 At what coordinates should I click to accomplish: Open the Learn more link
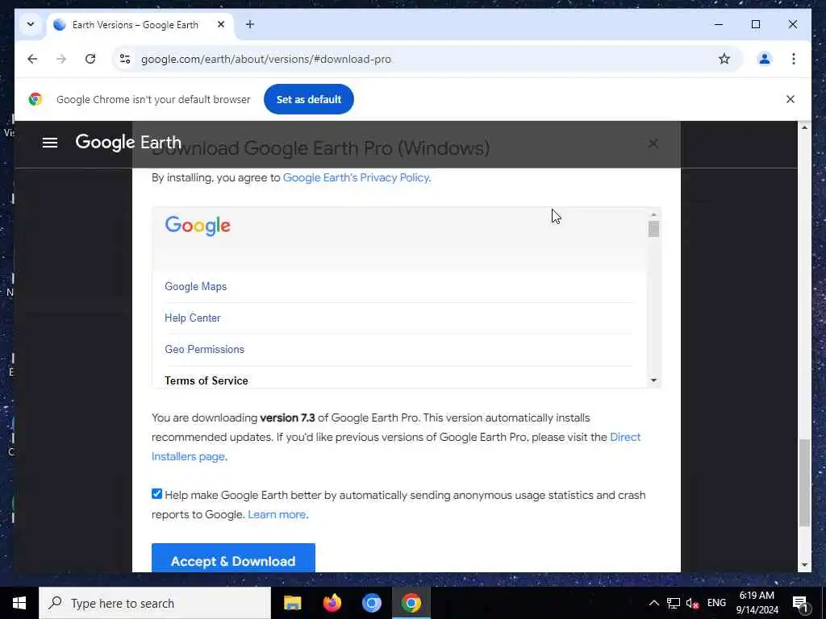coord(277,515)
